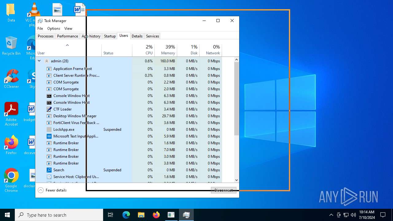Click the process list scroll up arrow
The image size is (393, 221).
click(236, 60)
